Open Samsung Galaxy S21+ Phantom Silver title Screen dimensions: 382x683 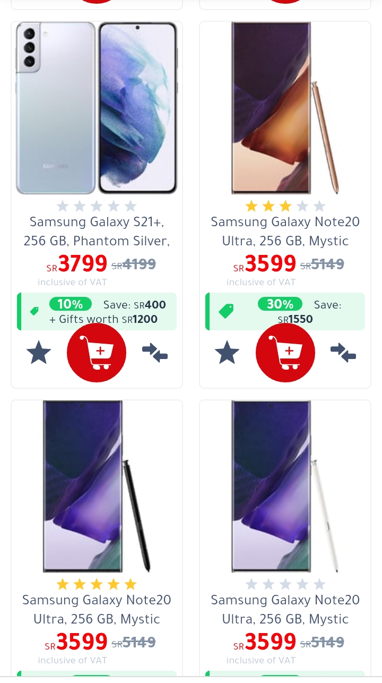97,231
